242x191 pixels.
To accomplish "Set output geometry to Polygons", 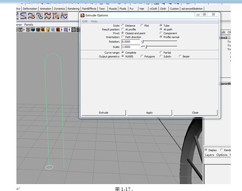I will [x=142, y=56].
